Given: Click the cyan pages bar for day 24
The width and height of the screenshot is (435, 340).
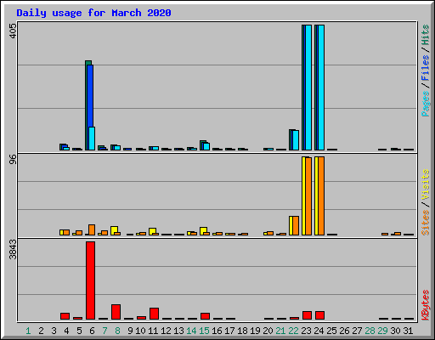Looking at the screenshot, I should (x=321, y=88).
